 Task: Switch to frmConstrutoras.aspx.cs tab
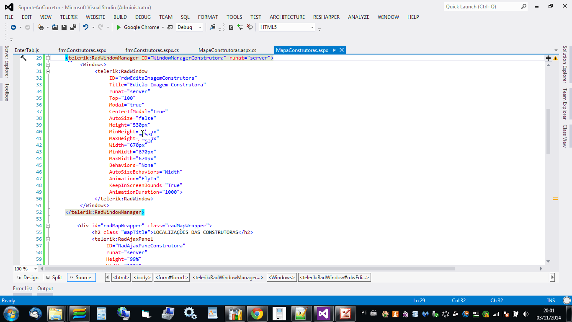coord(152,50)
